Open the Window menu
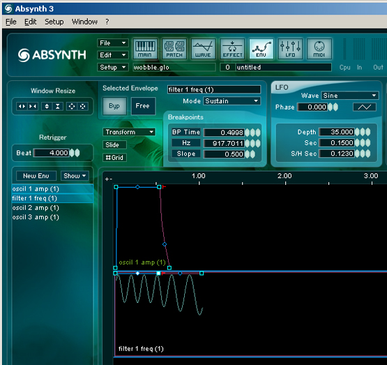Image resolution: width=387 pixels, height=365 pixels. [84, 22]
